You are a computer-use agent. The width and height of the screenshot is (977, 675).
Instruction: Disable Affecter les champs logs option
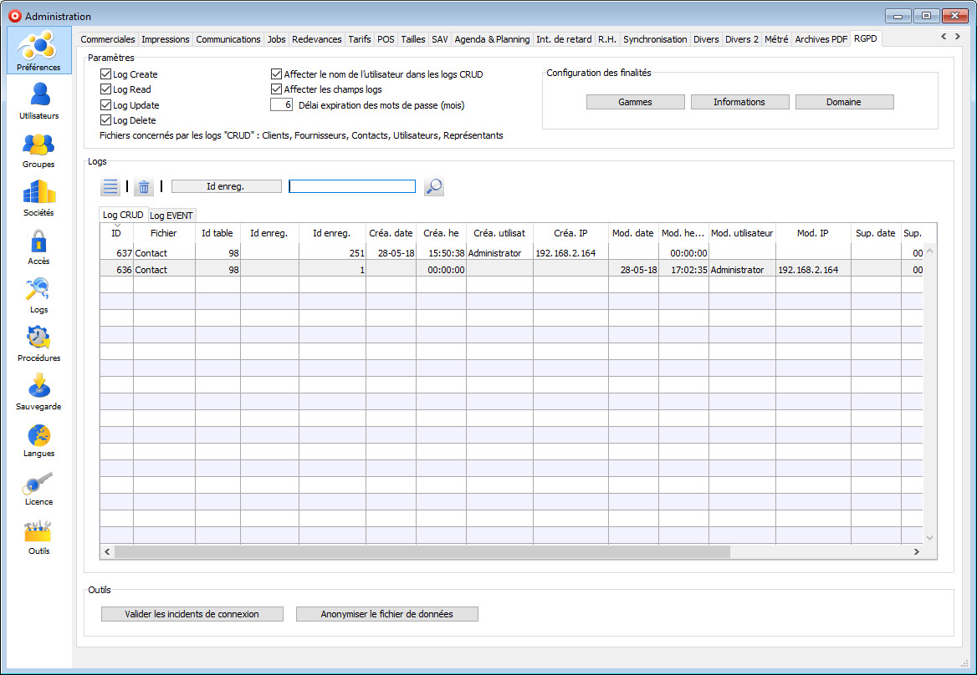[x=277, y=89]
